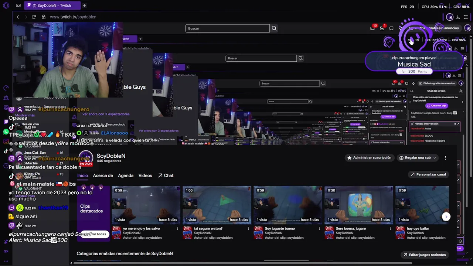The width and height of the screenshot is (473, 266).
Task: Click '440 seguidores' follower count text
Action: (109, 161)
